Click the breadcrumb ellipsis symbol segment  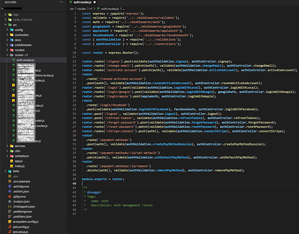124,9
